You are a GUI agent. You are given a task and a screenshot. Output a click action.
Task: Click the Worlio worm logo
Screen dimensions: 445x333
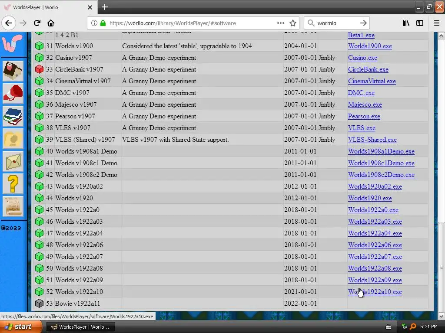12,43
